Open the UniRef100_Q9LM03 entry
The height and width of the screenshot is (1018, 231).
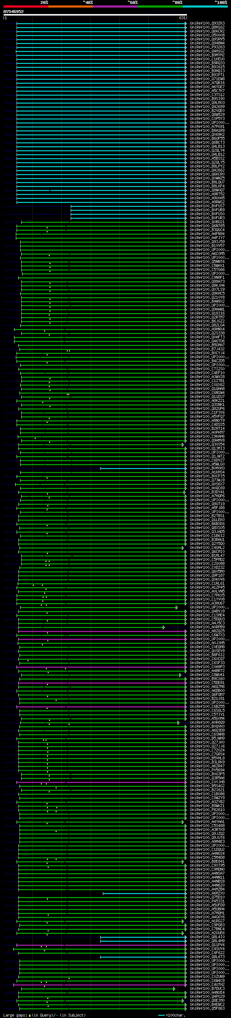click(x=207, y=103)
